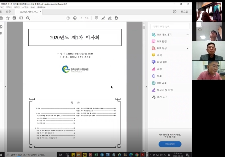Click the document vertical scrollbar thumb
Image resolution: width=225 pixels, height=157 pixels.
144,27
